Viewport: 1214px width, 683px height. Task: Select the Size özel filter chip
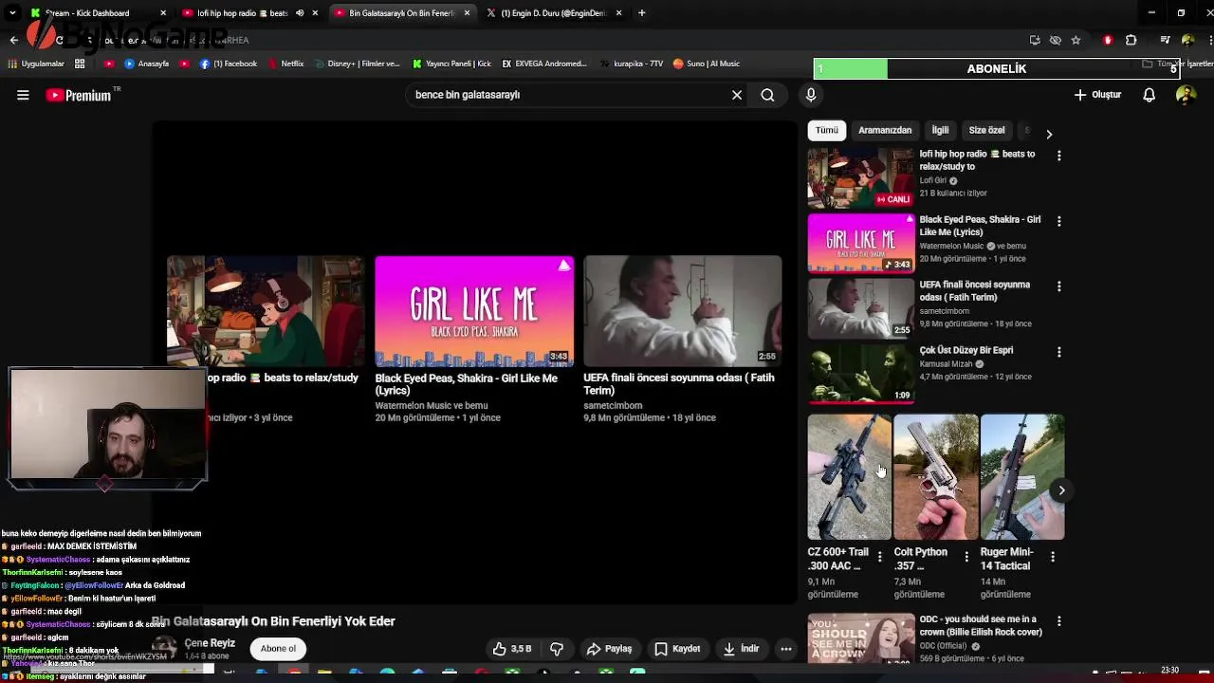(986, 130)
